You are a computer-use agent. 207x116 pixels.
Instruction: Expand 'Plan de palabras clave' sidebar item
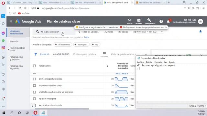pyautogui.click(x=17, y=49)
